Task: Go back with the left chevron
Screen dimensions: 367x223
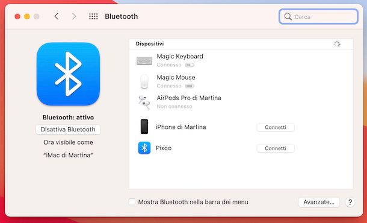Action: point(57,16)
